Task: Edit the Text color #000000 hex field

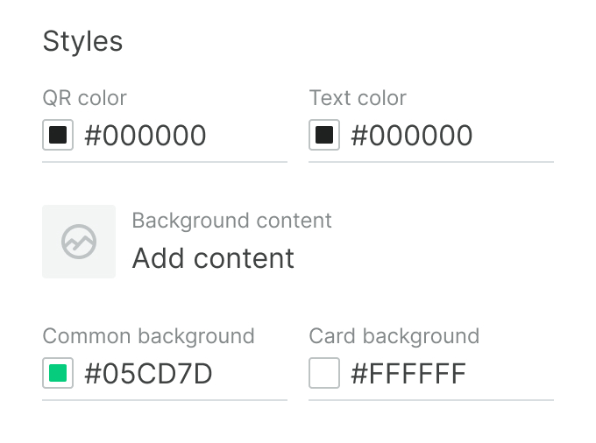Action: coord(412,136)
